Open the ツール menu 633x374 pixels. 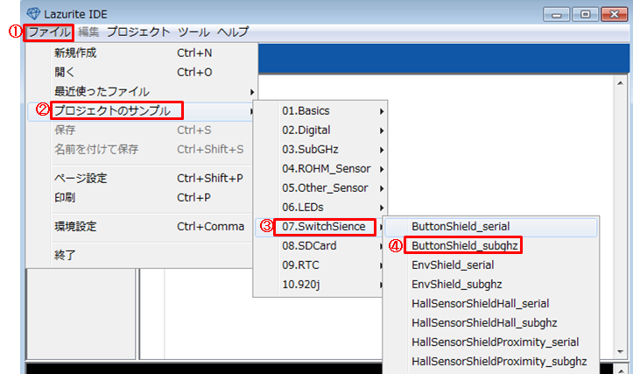pyautogui.click(x=193, y=32)
